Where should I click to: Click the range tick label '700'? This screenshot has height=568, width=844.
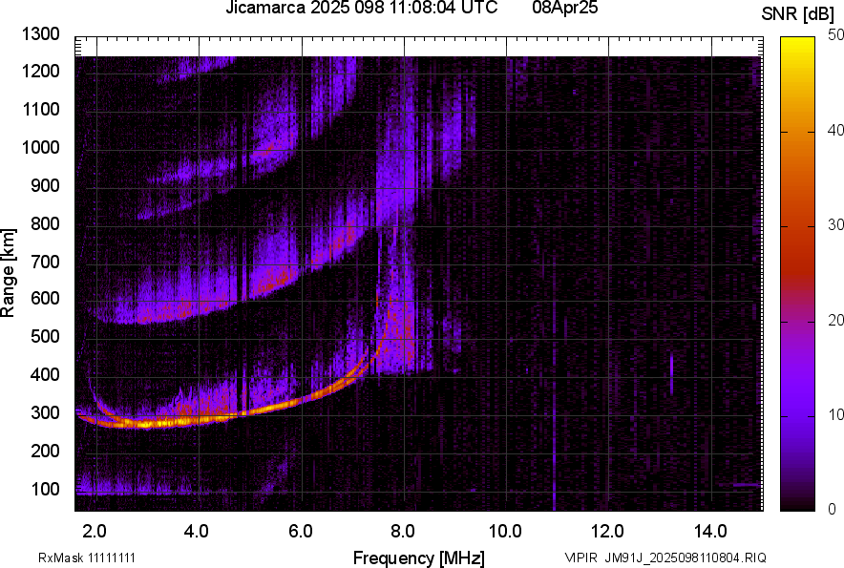45,262
